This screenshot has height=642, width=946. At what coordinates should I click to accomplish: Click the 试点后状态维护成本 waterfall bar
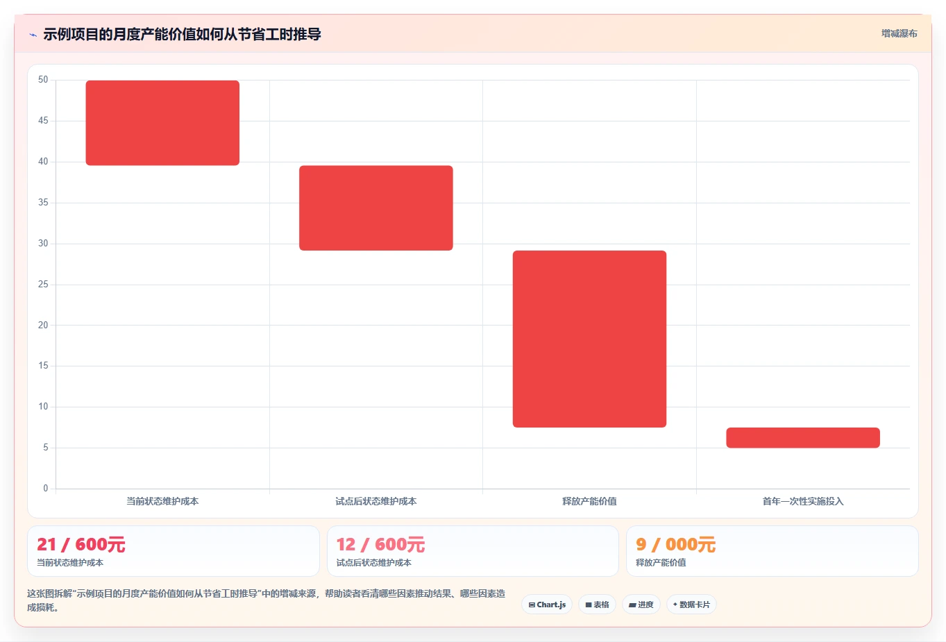[x=376, y=208]
